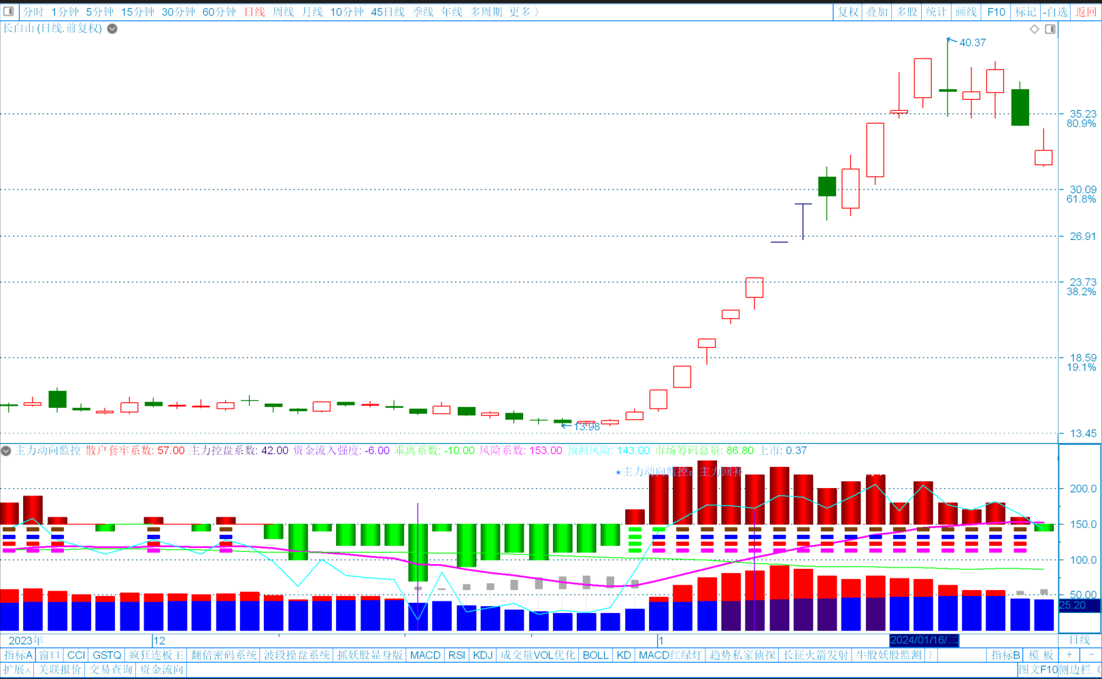Open the chart title dropdown next to 长白山
The height and width of the screenshot is (679, 1102).
click(112, 29)
